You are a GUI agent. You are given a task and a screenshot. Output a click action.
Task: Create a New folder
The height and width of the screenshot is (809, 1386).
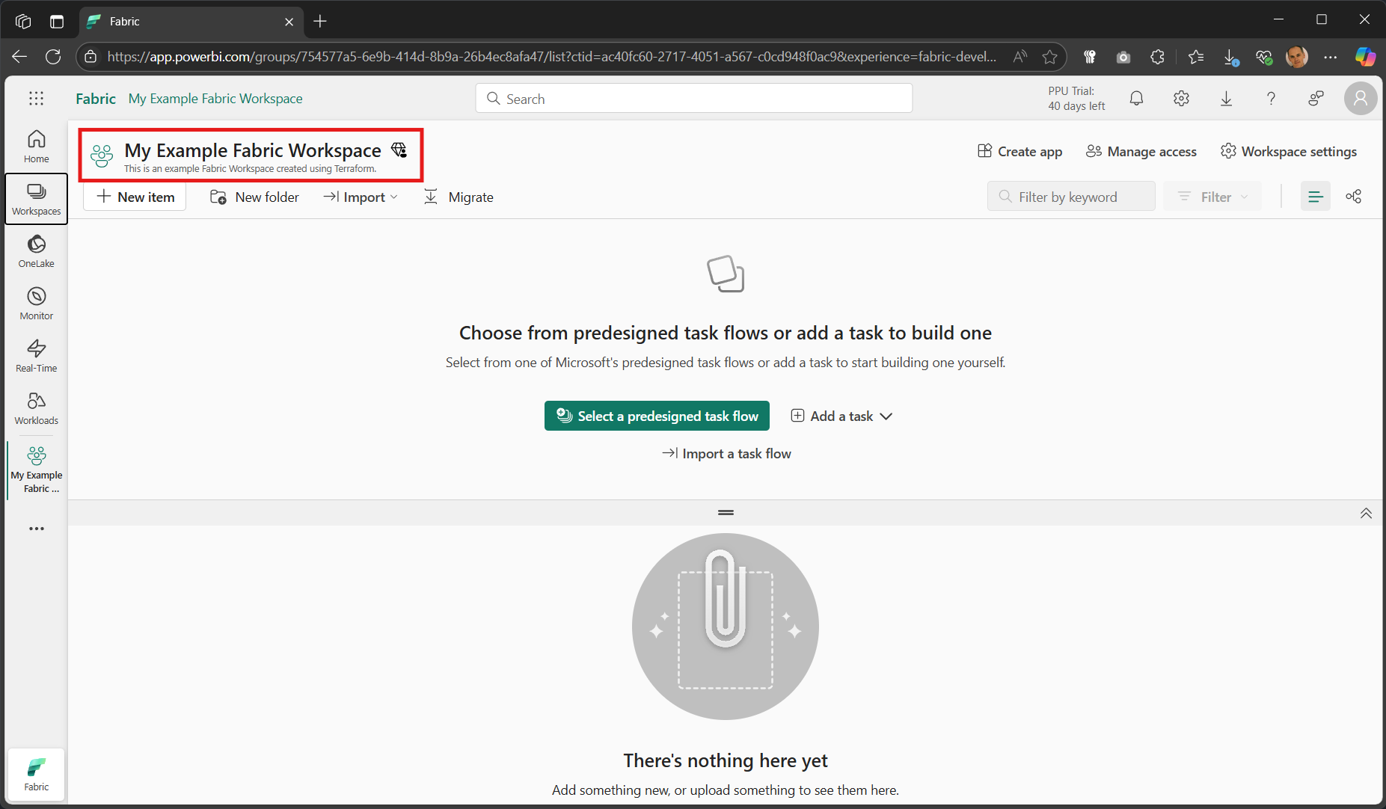(x=254, y=197)
